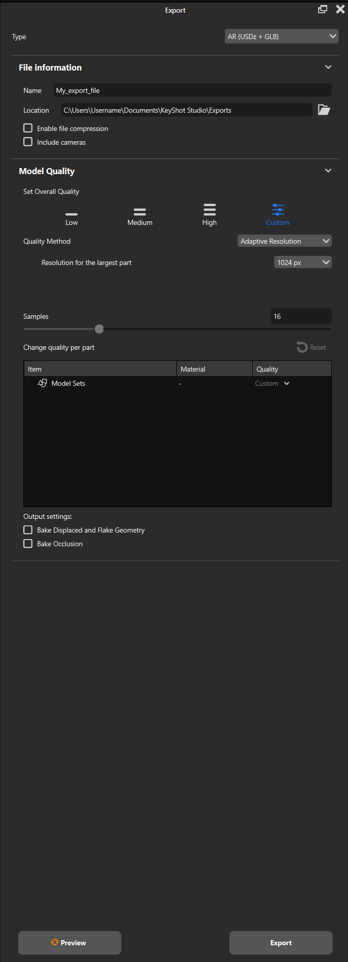
Task: Select the Low quality preset icon
Action: click(71, 214)
